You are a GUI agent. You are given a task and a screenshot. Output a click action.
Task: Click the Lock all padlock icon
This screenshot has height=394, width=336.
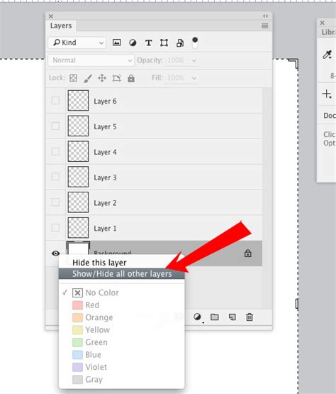[131, 78]
